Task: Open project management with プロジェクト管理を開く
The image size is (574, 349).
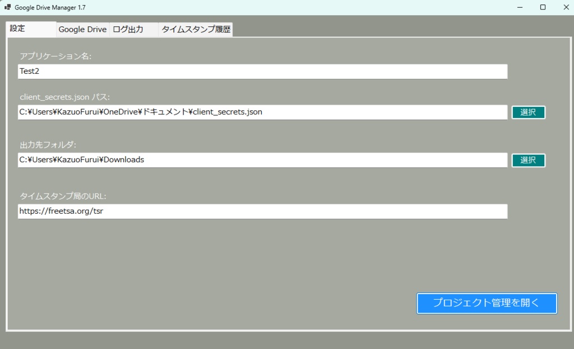Action: tap(487, 303)
